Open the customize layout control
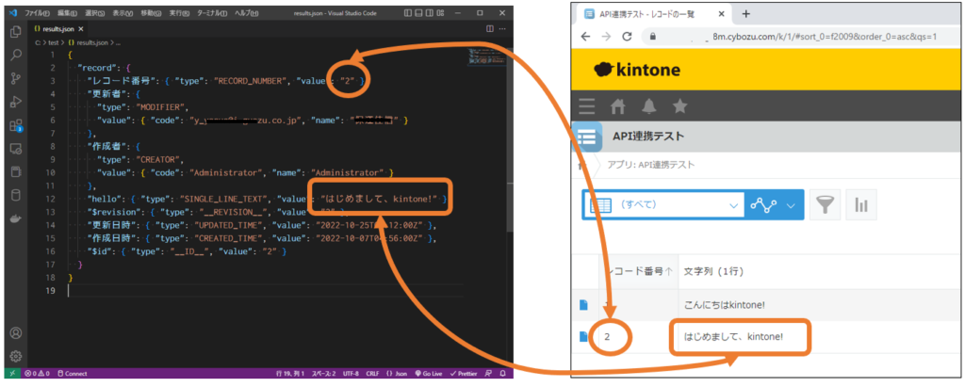Viewport: 965px width, 387px height. tap(441, 13)
